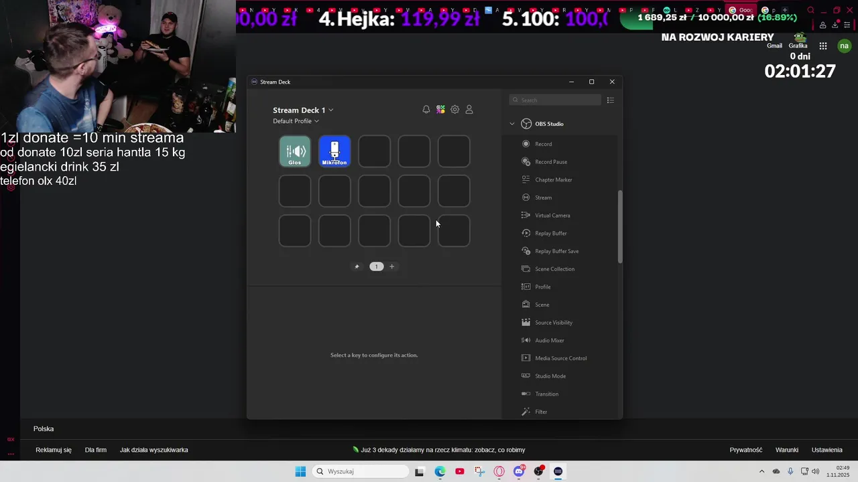Open Snipping Tool from the taskbar
Screen dimensions: 858x482
pyautogui.click(x=479, y=471)
